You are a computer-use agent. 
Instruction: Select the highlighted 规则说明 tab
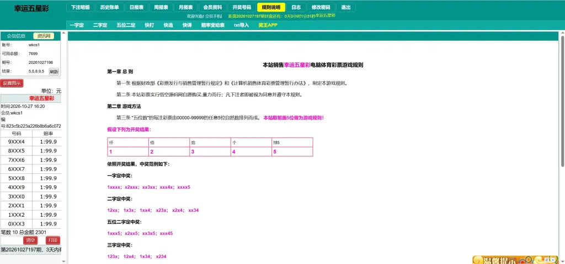(x=271, y=7)
